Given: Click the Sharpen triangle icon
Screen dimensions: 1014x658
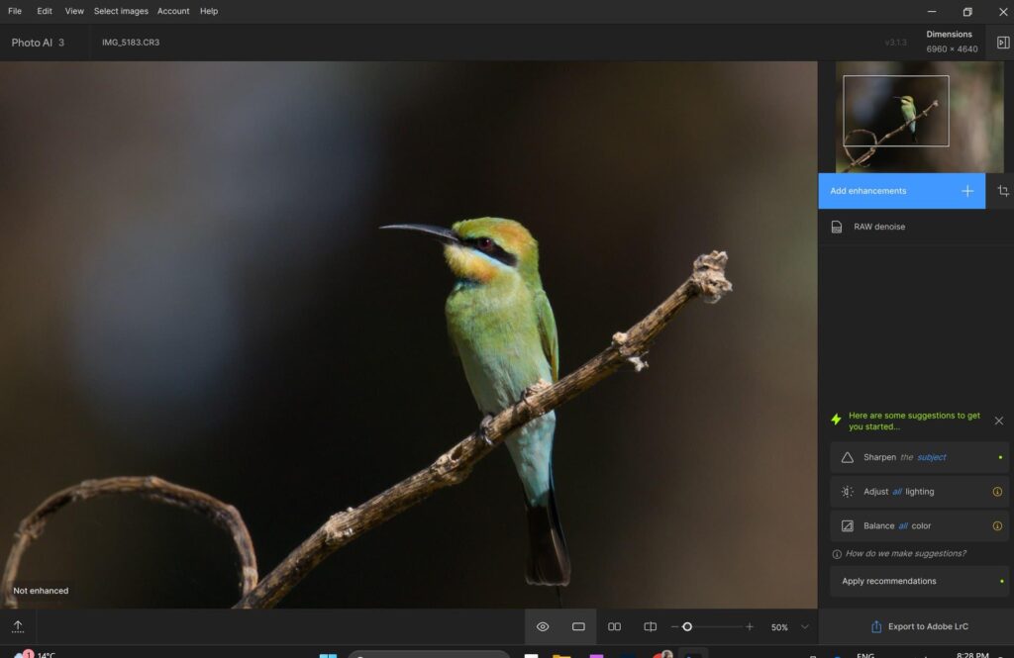Looking at the screenshot, I should 848,457.
